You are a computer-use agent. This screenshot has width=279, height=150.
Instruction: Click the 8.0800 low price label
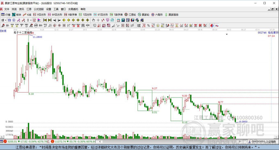point(243,122)
